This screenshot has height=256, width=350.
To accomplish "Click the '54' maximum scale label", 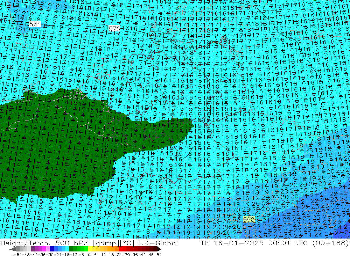I will pyautogui.click(x=159, y=255).
